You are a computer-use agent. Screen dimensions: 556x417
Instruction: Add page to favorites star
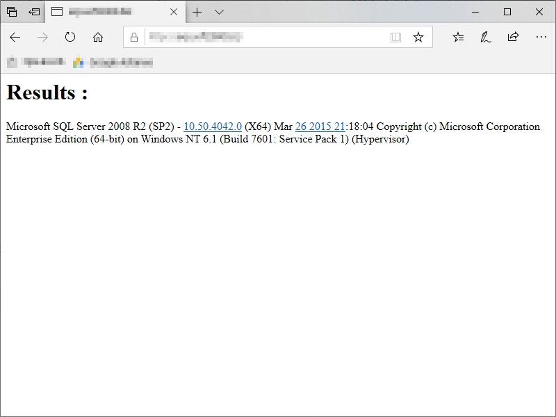(418, 37)
